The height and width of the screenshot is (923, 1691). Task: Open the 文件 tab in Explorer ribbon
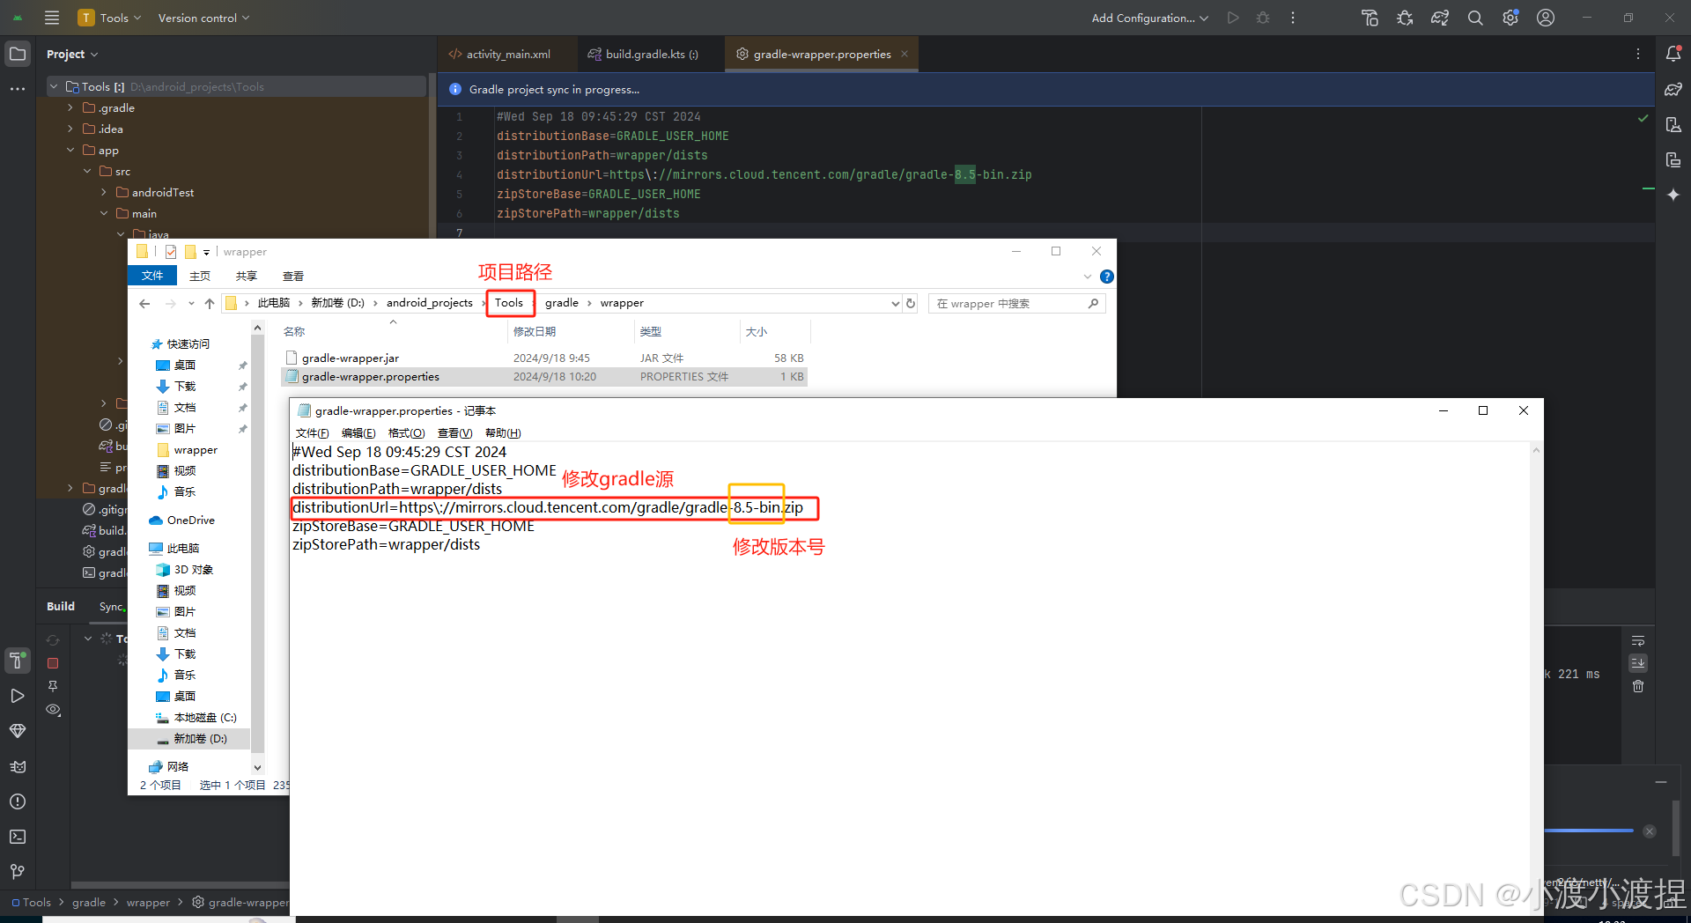pyautogui.click(x=152, y=276)
